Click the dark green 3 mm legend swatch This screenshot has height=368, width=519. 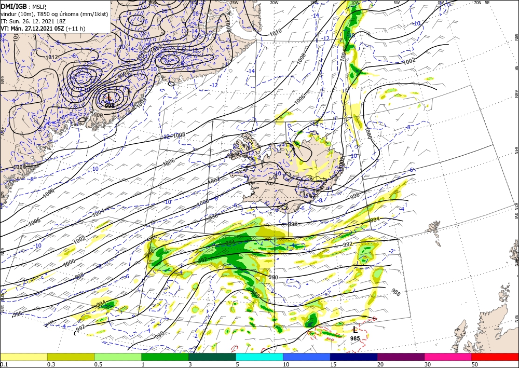point(212,357)
